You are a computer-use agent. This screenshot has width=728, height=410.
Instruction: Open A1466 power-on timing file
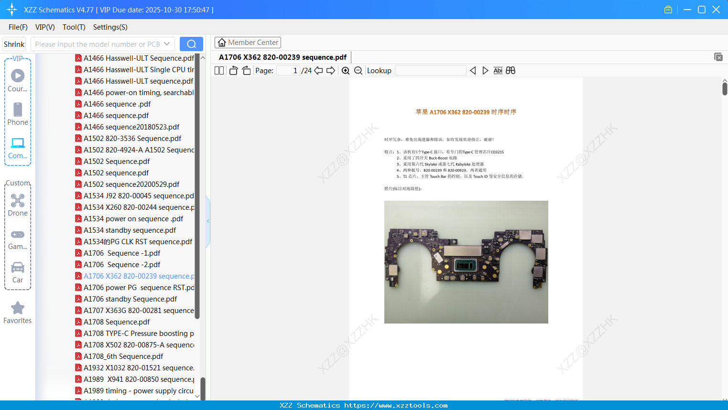pos(135,93)
